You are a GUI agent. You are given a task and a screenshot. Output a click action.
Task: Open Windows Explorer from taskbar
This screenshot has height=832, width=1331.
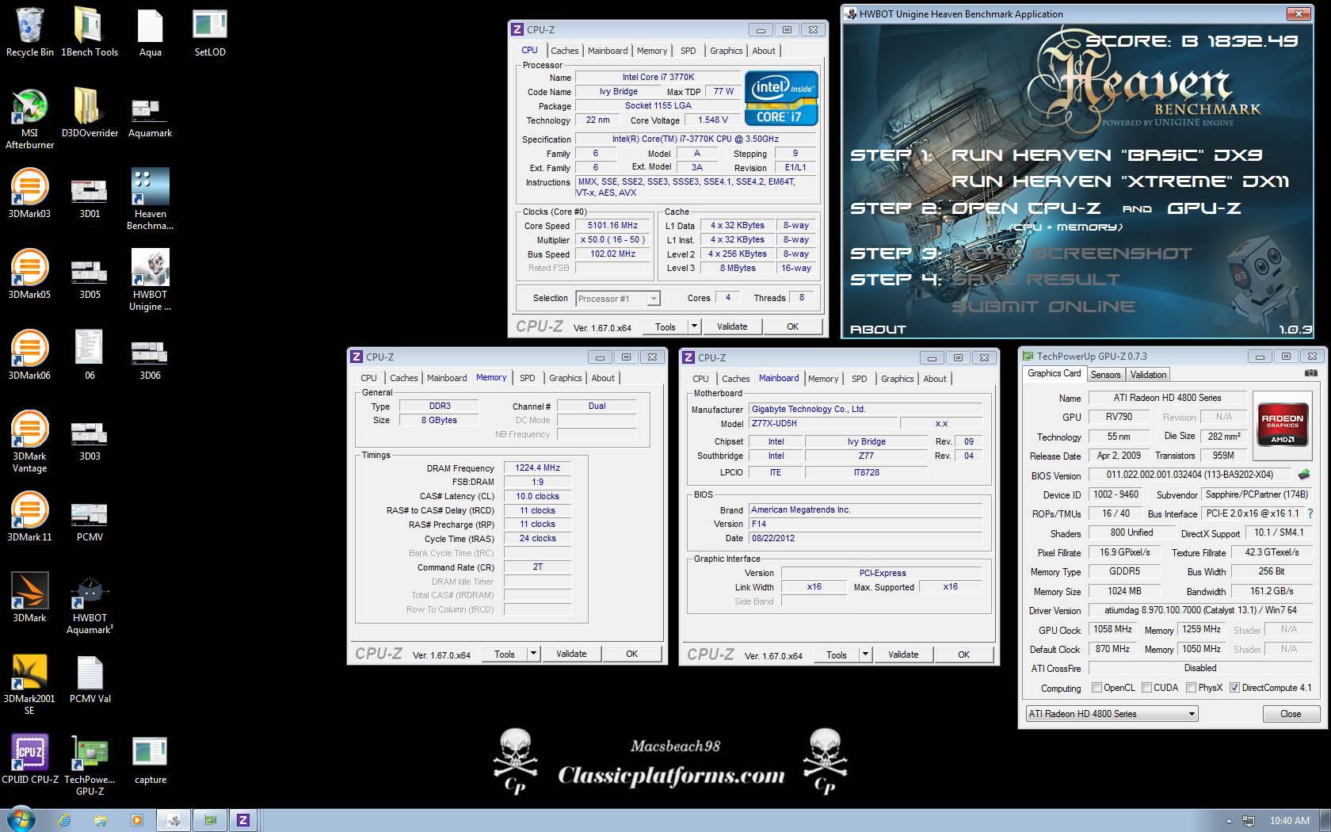point(101,820)
